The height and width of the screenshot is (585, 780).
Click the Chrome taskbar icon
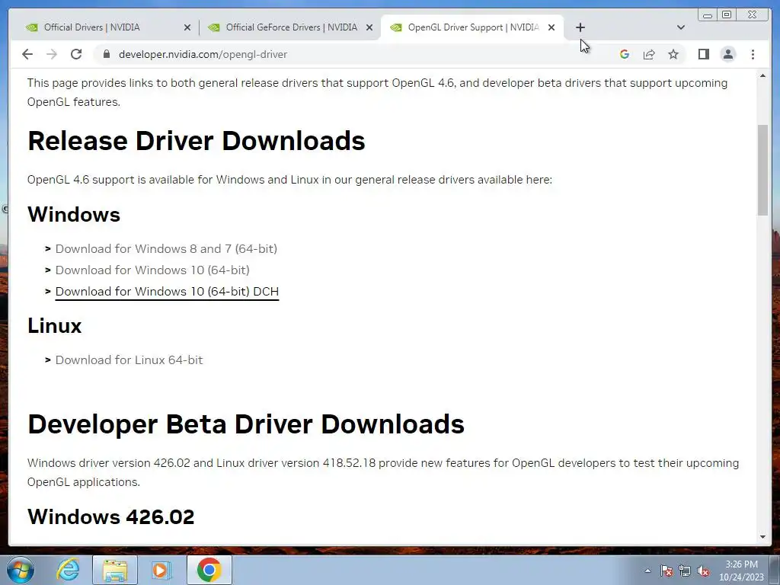[x=209, y=570]
